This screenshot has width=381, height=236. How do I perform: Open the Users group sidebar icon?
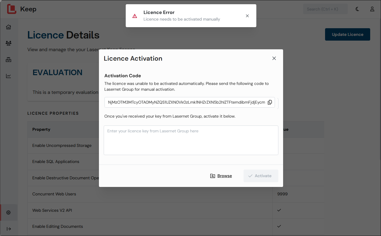point(8,43)
